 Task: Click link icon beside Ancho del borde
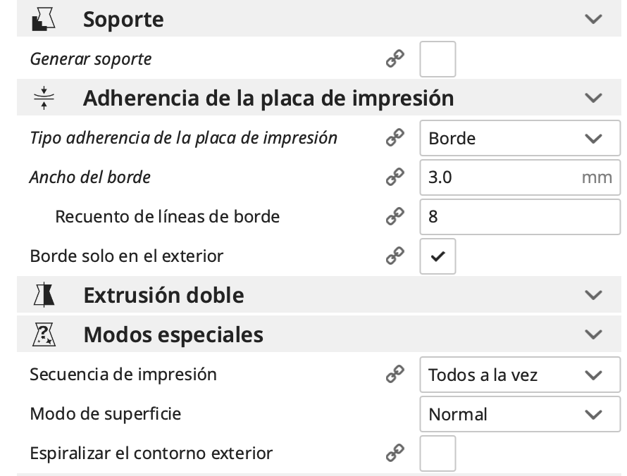click(x=395, y=177)
